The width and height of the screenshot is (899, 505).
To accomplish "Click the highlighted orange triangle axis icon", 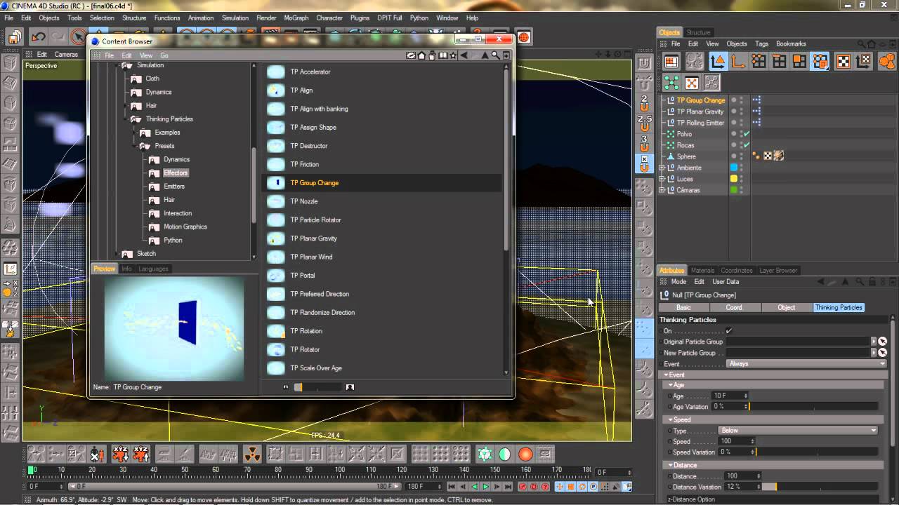I will 717,62.
